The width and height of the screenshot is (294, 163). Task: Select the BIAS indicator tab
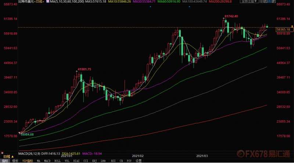coord(76,161)
